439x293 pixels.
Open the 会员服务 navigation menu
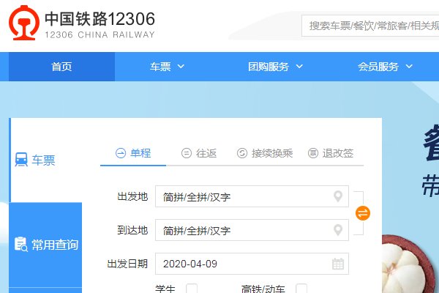[378, 67]
